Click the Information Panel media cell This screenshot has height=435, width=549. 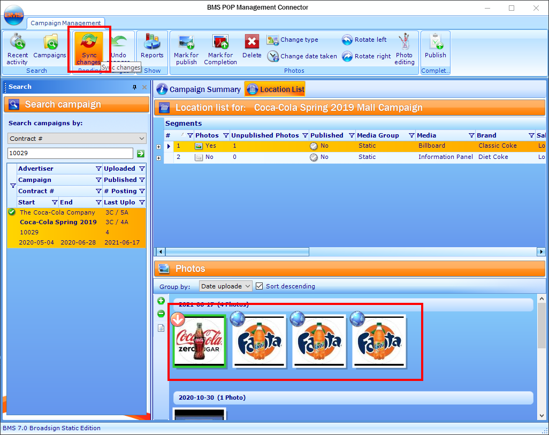446,157
